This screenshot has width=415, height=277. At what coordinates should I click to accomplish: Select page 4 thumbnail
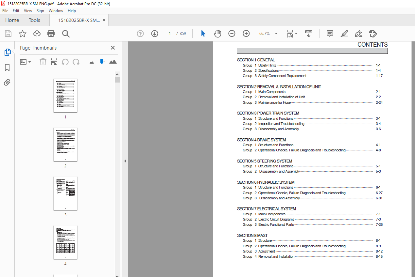coord(65,242)
